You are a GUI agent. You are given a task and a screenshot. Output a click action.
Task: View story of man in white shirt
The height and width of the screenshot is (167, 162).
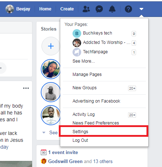coord(51,115)
